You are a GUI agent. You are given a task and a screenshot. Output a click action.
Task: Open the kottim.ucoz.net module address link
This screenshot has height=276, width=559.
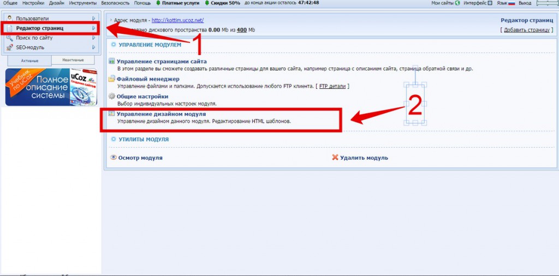click(177, 20)
